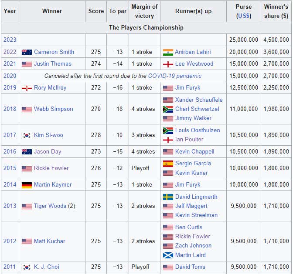The width and height of the screenshot is (293, 274).
Task: Open the Sergio García link
Action: 193,164
